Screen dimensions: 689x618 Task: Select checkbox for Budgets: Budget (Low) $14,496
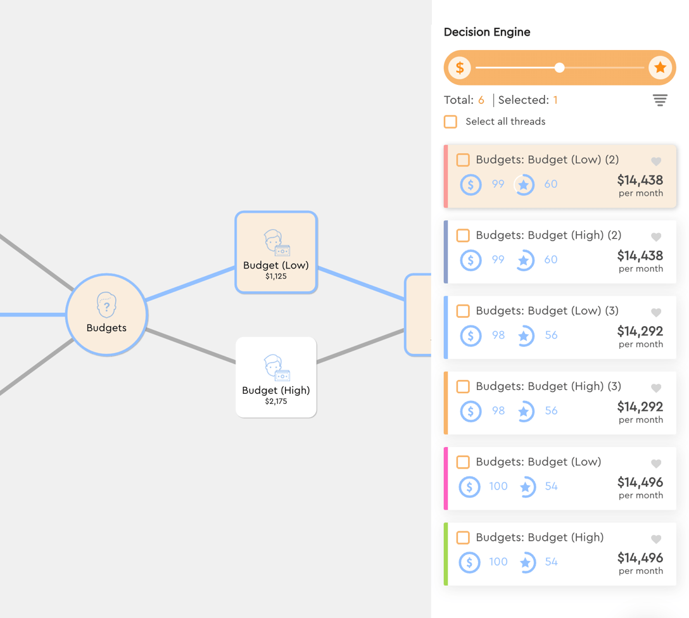click(463, 462)
